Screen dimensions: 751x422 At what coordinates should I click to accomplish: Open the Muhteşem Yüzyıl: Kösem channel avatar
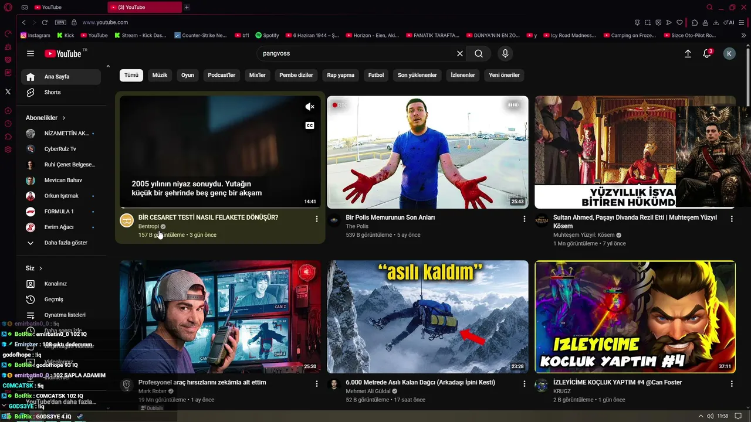click(542, 220)
